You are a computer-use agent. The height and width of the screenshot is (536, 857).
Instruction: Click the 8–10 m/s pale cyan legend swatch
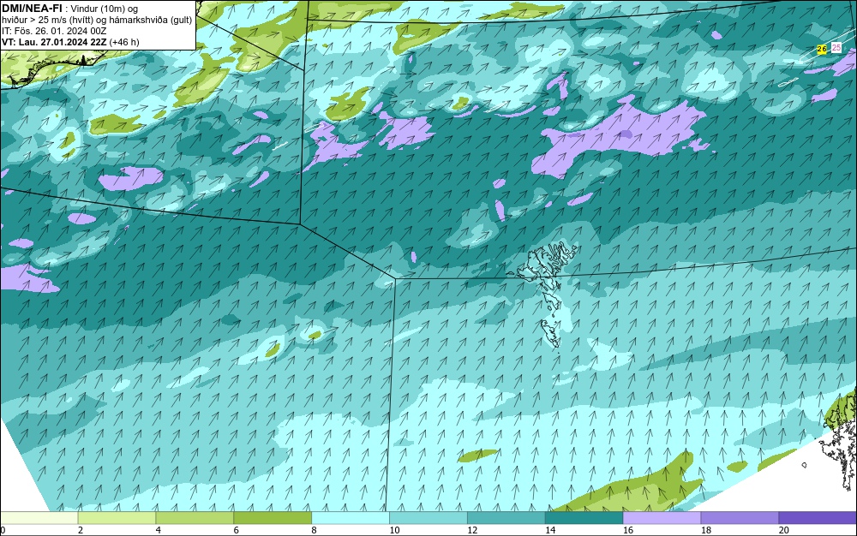[x=351, y=517]
